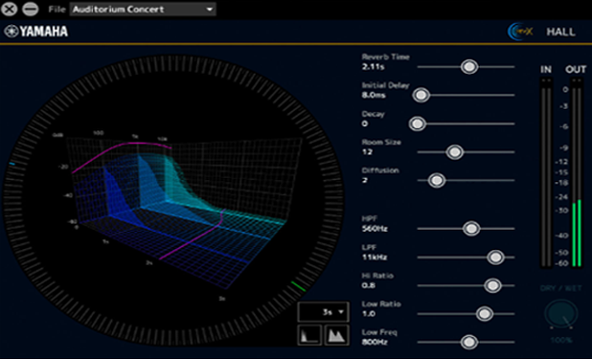Viewport: 592px width, 359px height.
Task: Select the multi-peak graph view icon
Action: (x=337, y=335)
